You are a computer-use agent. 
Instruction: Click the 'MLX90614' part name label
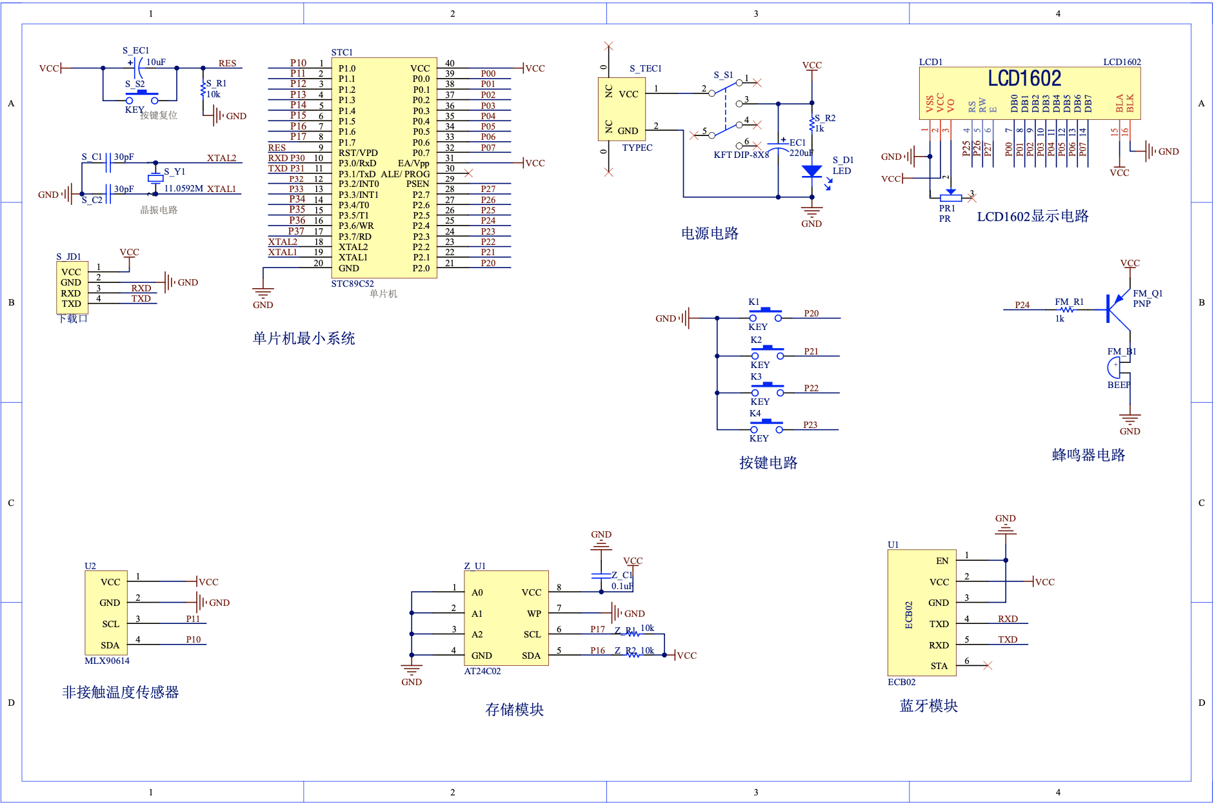click(x=107, y=661)
